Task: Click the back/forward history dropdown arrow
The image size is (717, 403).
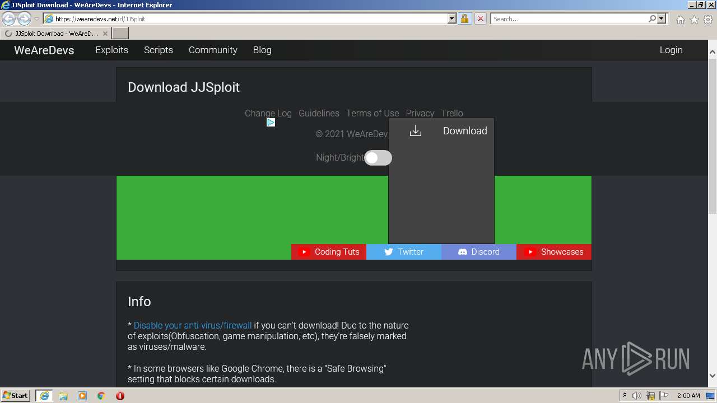Action: 36,18
